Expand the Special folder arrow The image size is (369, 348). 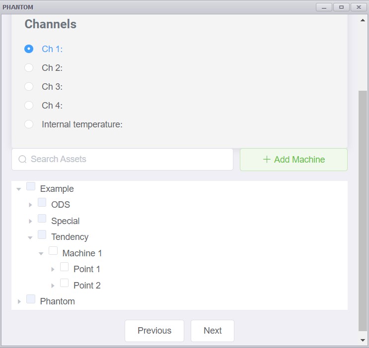coord(30,221)
